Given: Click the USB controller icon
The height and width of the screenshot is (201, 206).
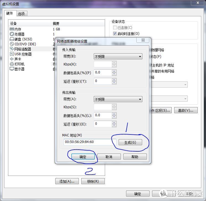Looking at the screenshot, I should coord(12,54).
